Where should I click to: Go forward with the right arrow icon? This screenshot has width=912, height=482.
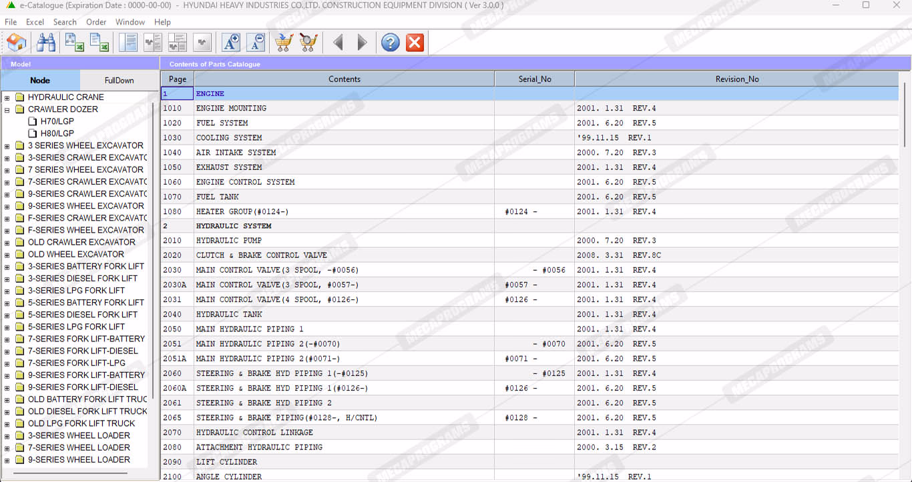tap(362, 43)
